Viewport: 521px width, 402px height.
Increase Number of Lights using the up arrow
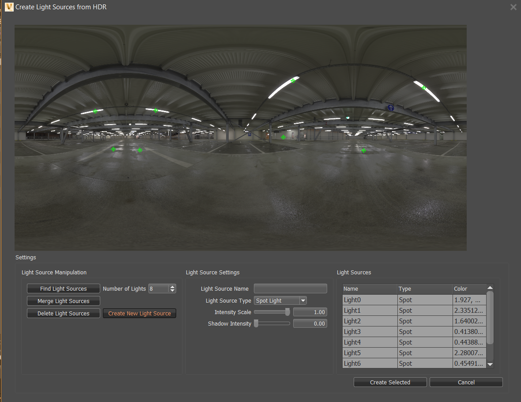(172, 286)
